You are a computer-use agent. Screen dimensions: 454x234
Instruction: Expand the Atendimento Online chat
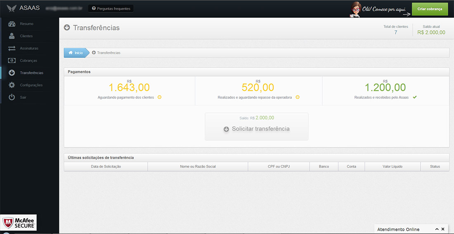(x=437, y=229)
